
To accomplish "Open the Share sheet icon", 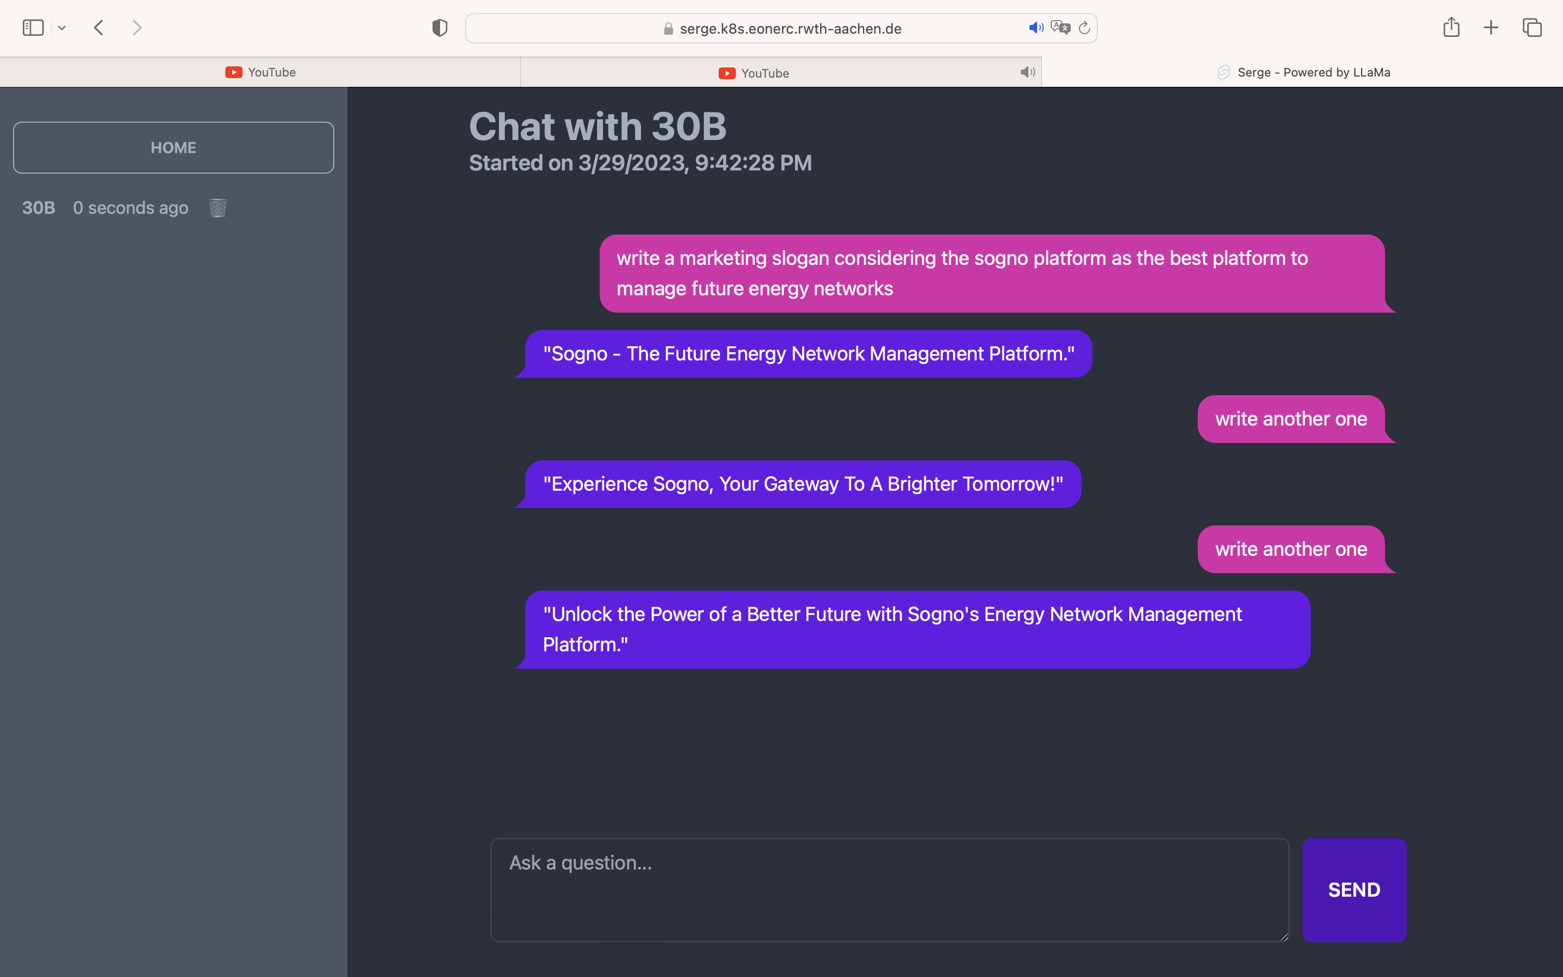I will pyautogui.click(x=1451, y=27).
